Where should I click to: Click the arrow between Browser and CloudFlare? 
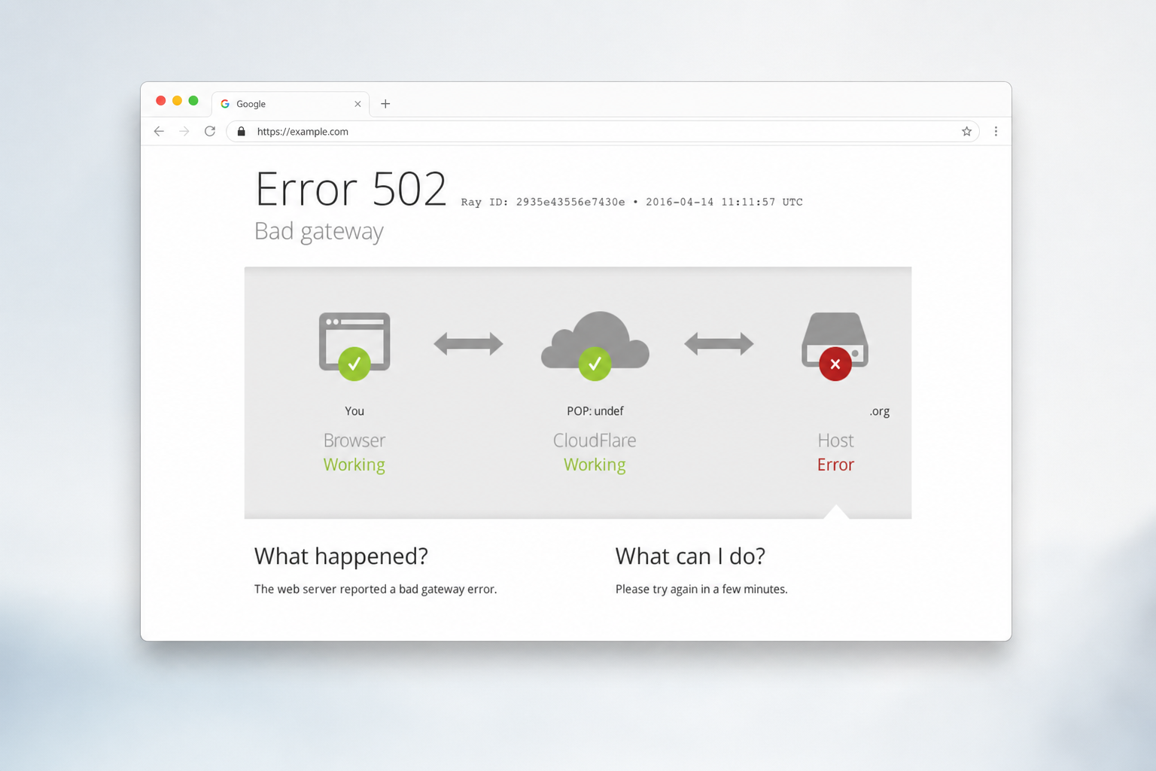pos(468,344)
